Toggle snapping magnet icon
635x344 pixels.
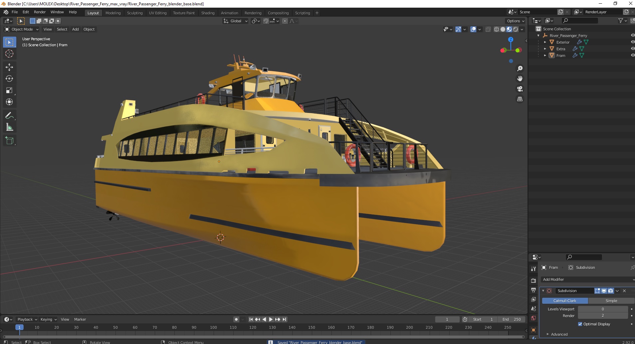[x=266, y=21]
